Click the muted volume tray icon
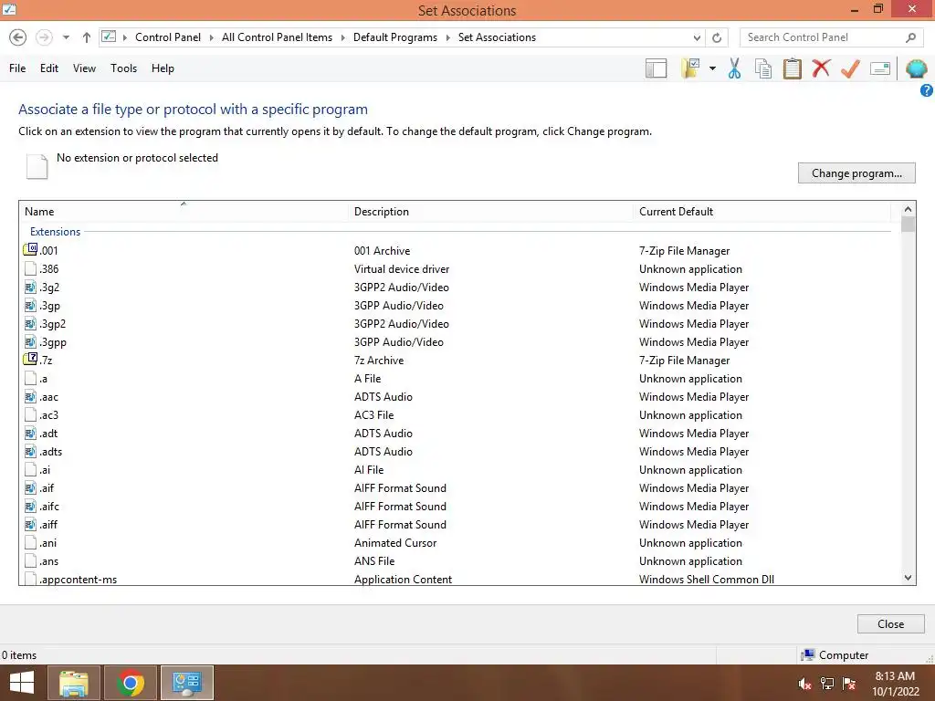This screenshot has width=935, height=701. (x=804, y=684)
